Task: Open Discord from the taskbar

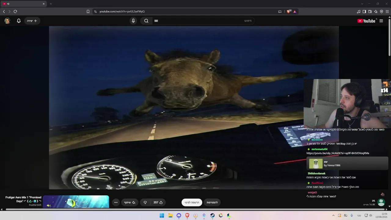Action: click(x=179, y=215)
